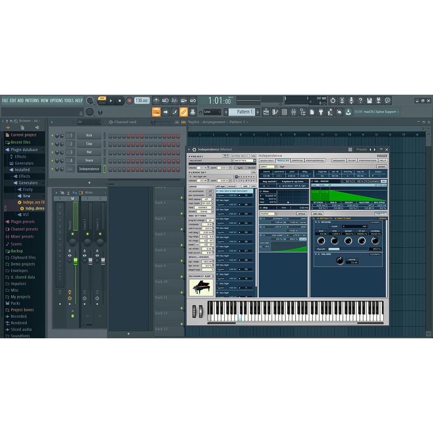Click the chat/news bubble icon in toolbar
The width and height of the screenshot is (433, 433).
pos(387,101)
